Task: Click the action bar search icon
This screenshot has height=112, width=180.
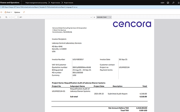Action: click(x=24, y=12)
